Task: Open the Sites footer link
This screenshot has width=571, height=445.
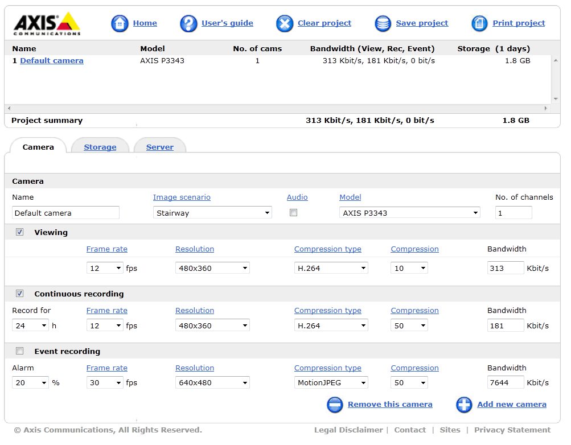Action: (450, 430)
